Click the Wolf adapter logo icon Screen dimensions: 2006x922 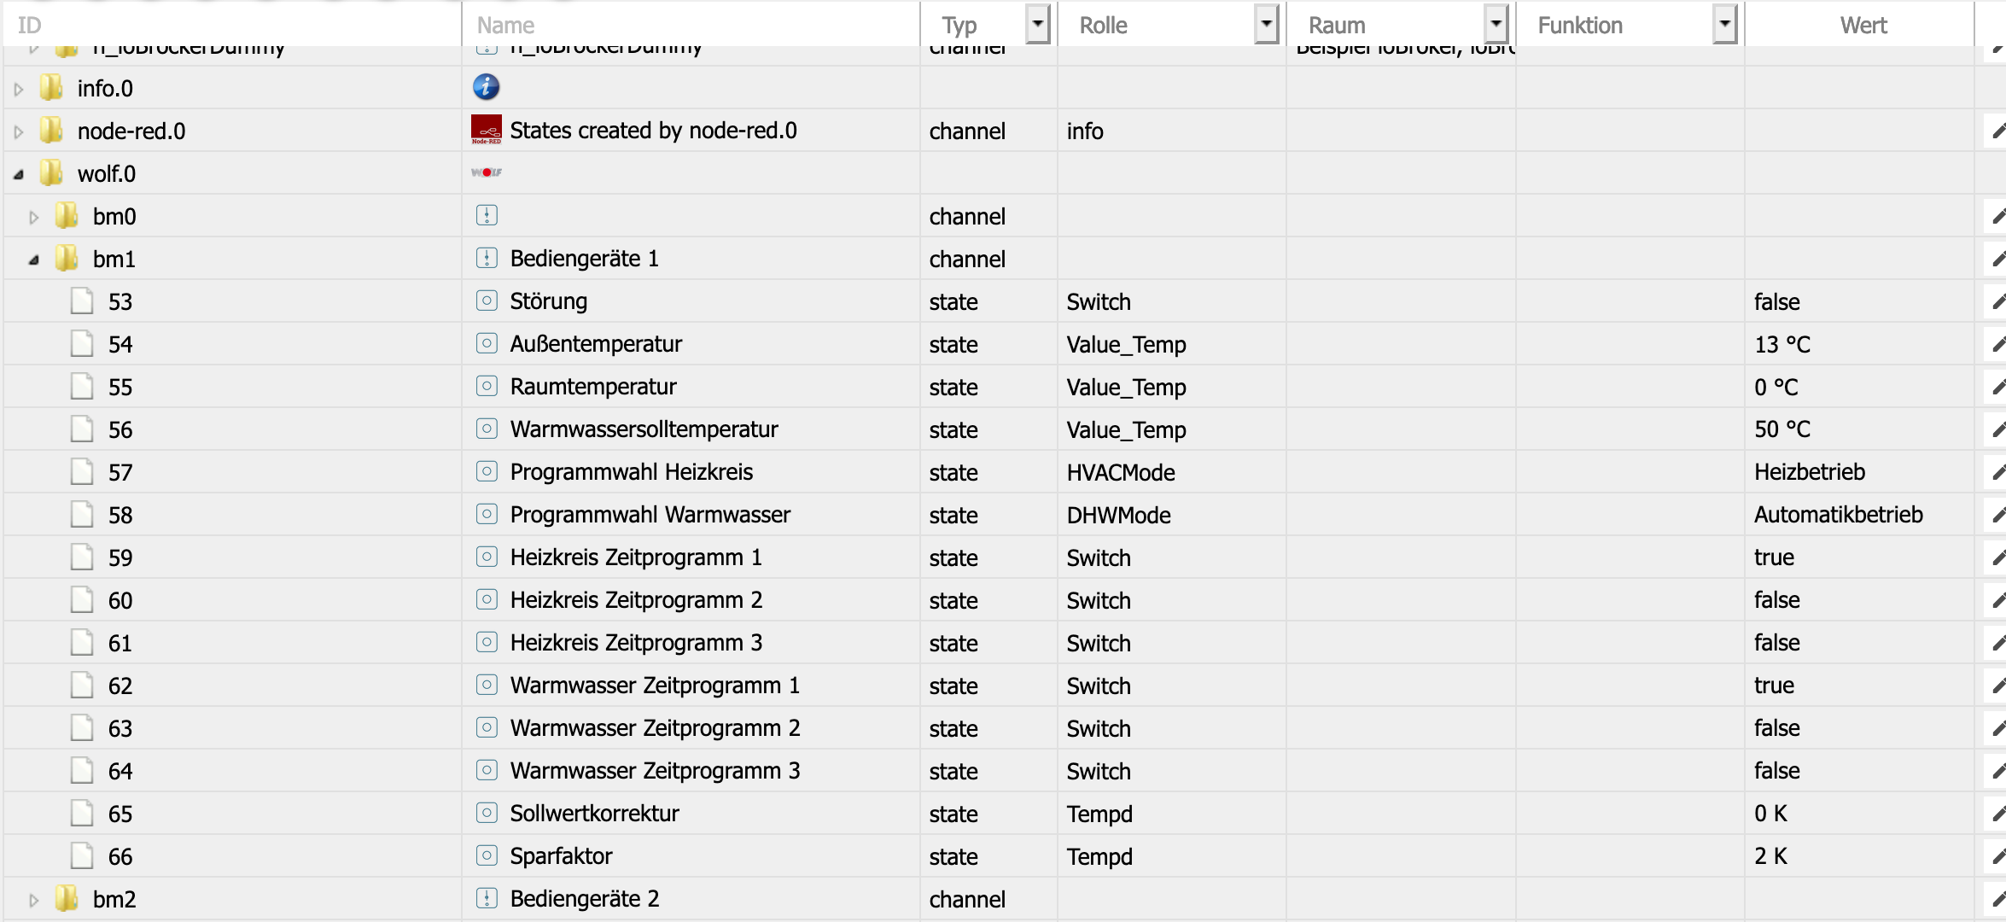(x=486, y=172)
